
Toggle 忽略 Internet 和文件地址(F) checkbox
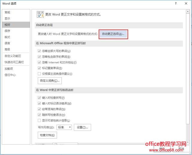[39, 62]
